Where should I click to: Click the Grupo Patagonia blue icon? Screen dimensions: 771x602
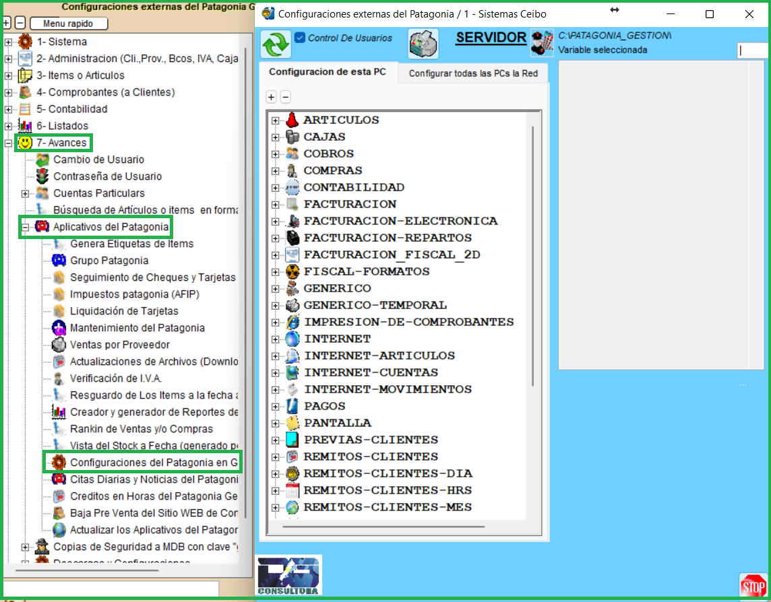click(59, 260)
